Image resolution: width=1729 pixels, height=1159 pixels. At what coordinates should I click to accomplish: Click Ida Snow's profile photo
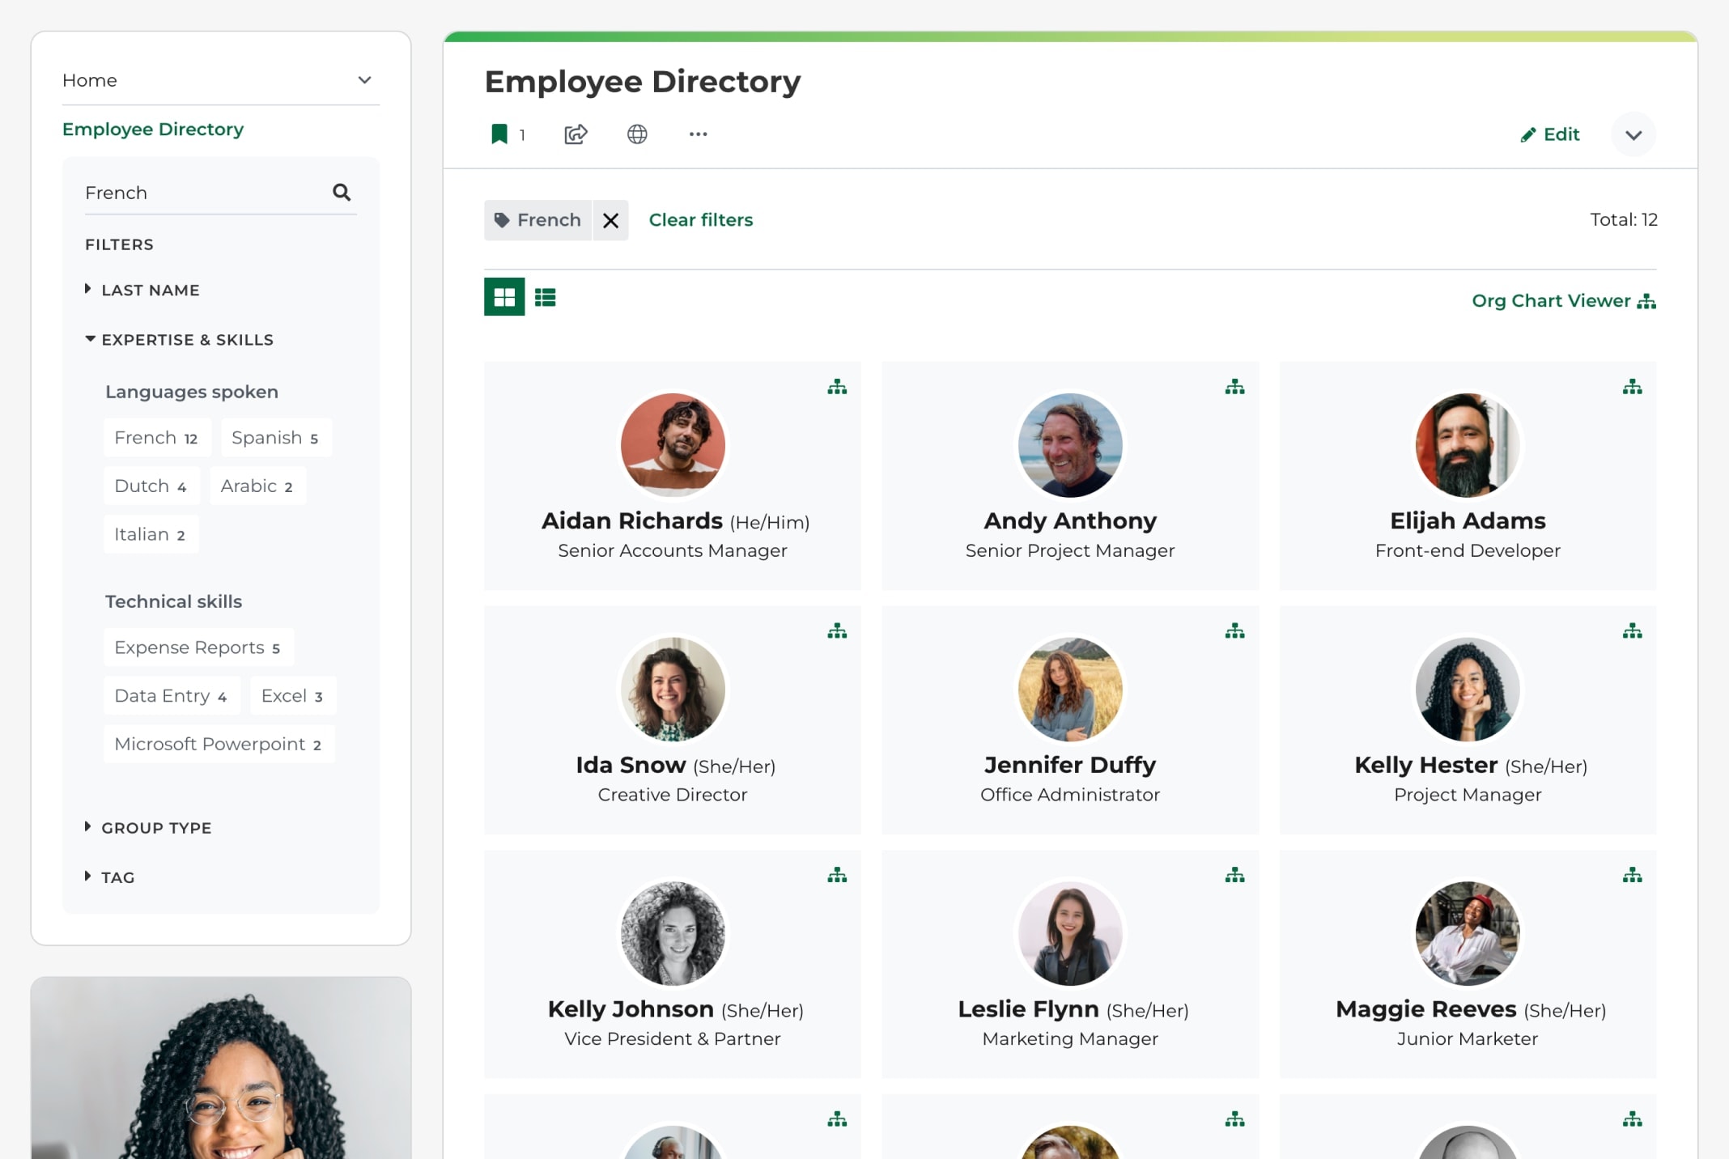tap(673, 690)
